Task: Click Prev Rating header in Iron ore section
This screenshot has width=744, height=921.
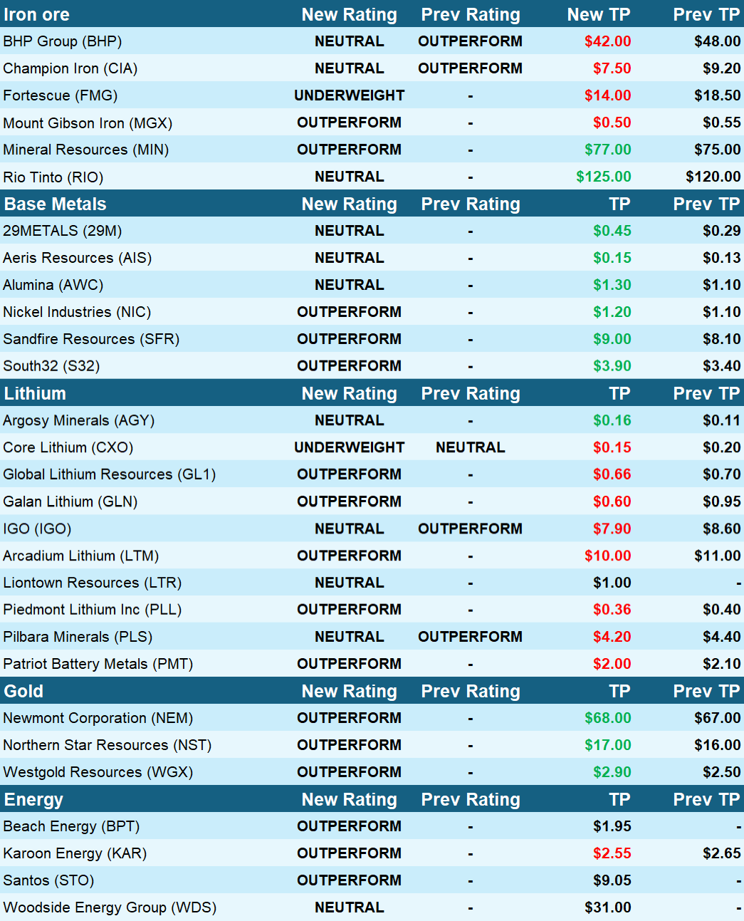Action: 470,14
